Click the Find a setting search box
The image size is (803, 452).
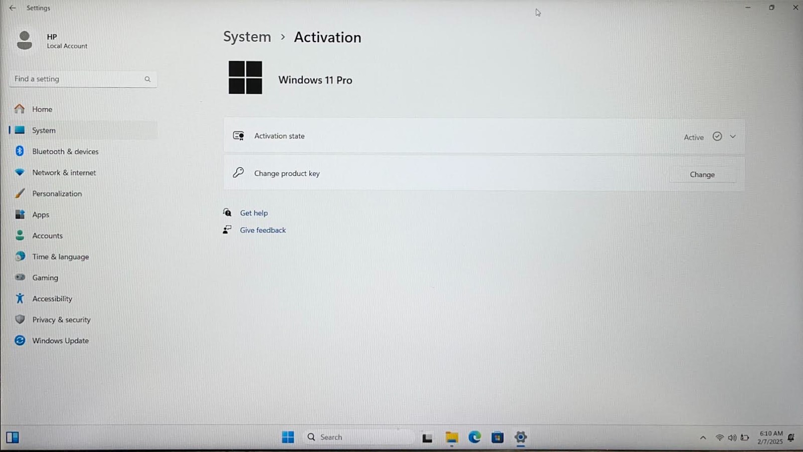point(83,79)
